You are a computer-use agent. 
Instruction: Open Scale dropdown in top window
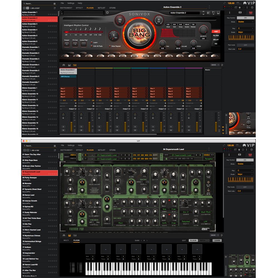(x=245, y=32)
